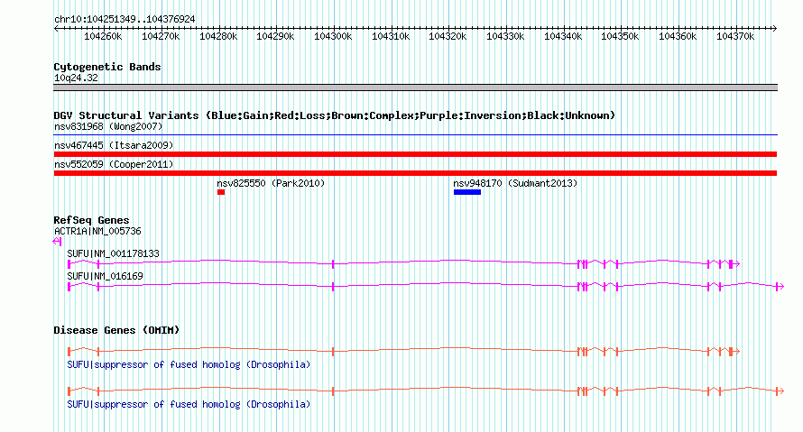Screen dimensions: 803x432
Task: Click the blue nsv948170 gain block
Action: [467, 192]
